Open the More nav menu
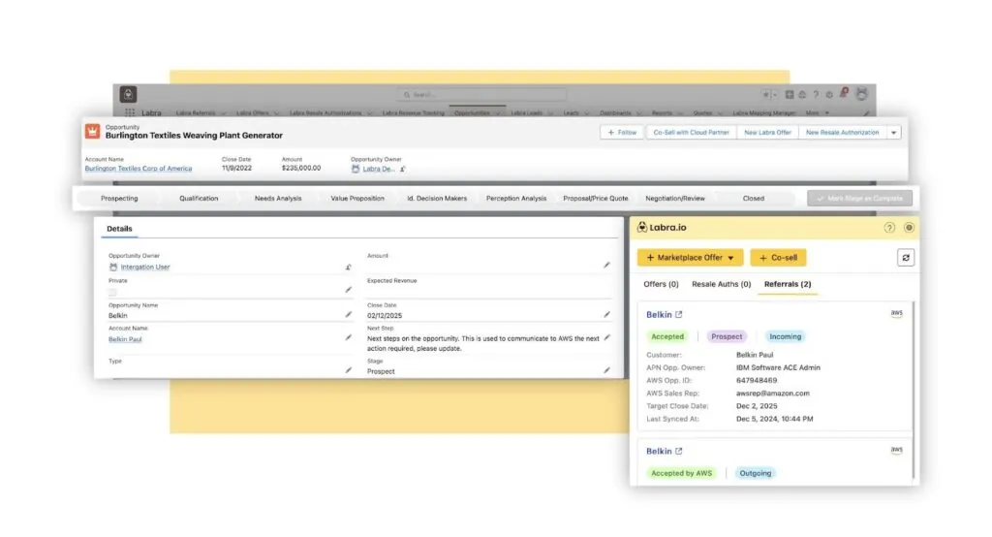This screenshot has width=992, height=537. coord(817,113)
